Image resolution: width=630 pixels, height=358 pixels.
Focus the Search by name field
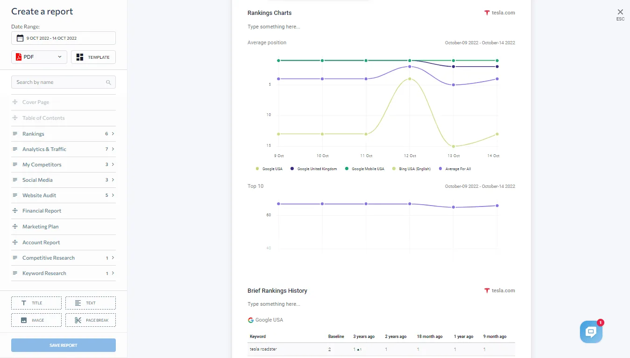click(58, 82)
